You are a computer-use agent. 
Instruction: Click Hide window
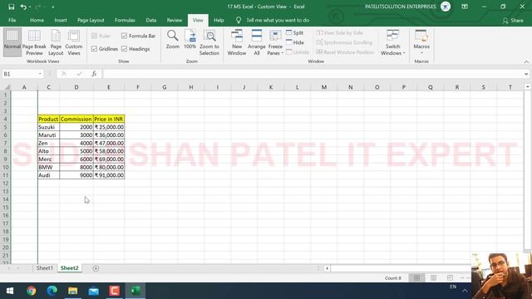[294, 42]
